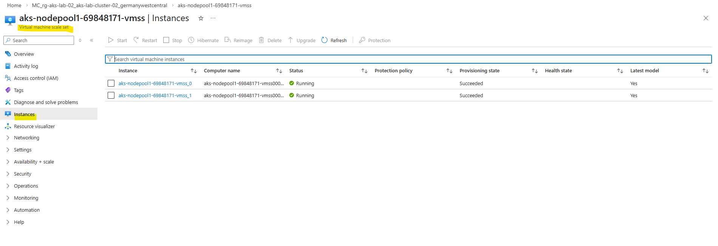Viewport: 718px width, 246px height.
Task: Click the Yes latest model value for vmss_0
Action: pos(634,83)
